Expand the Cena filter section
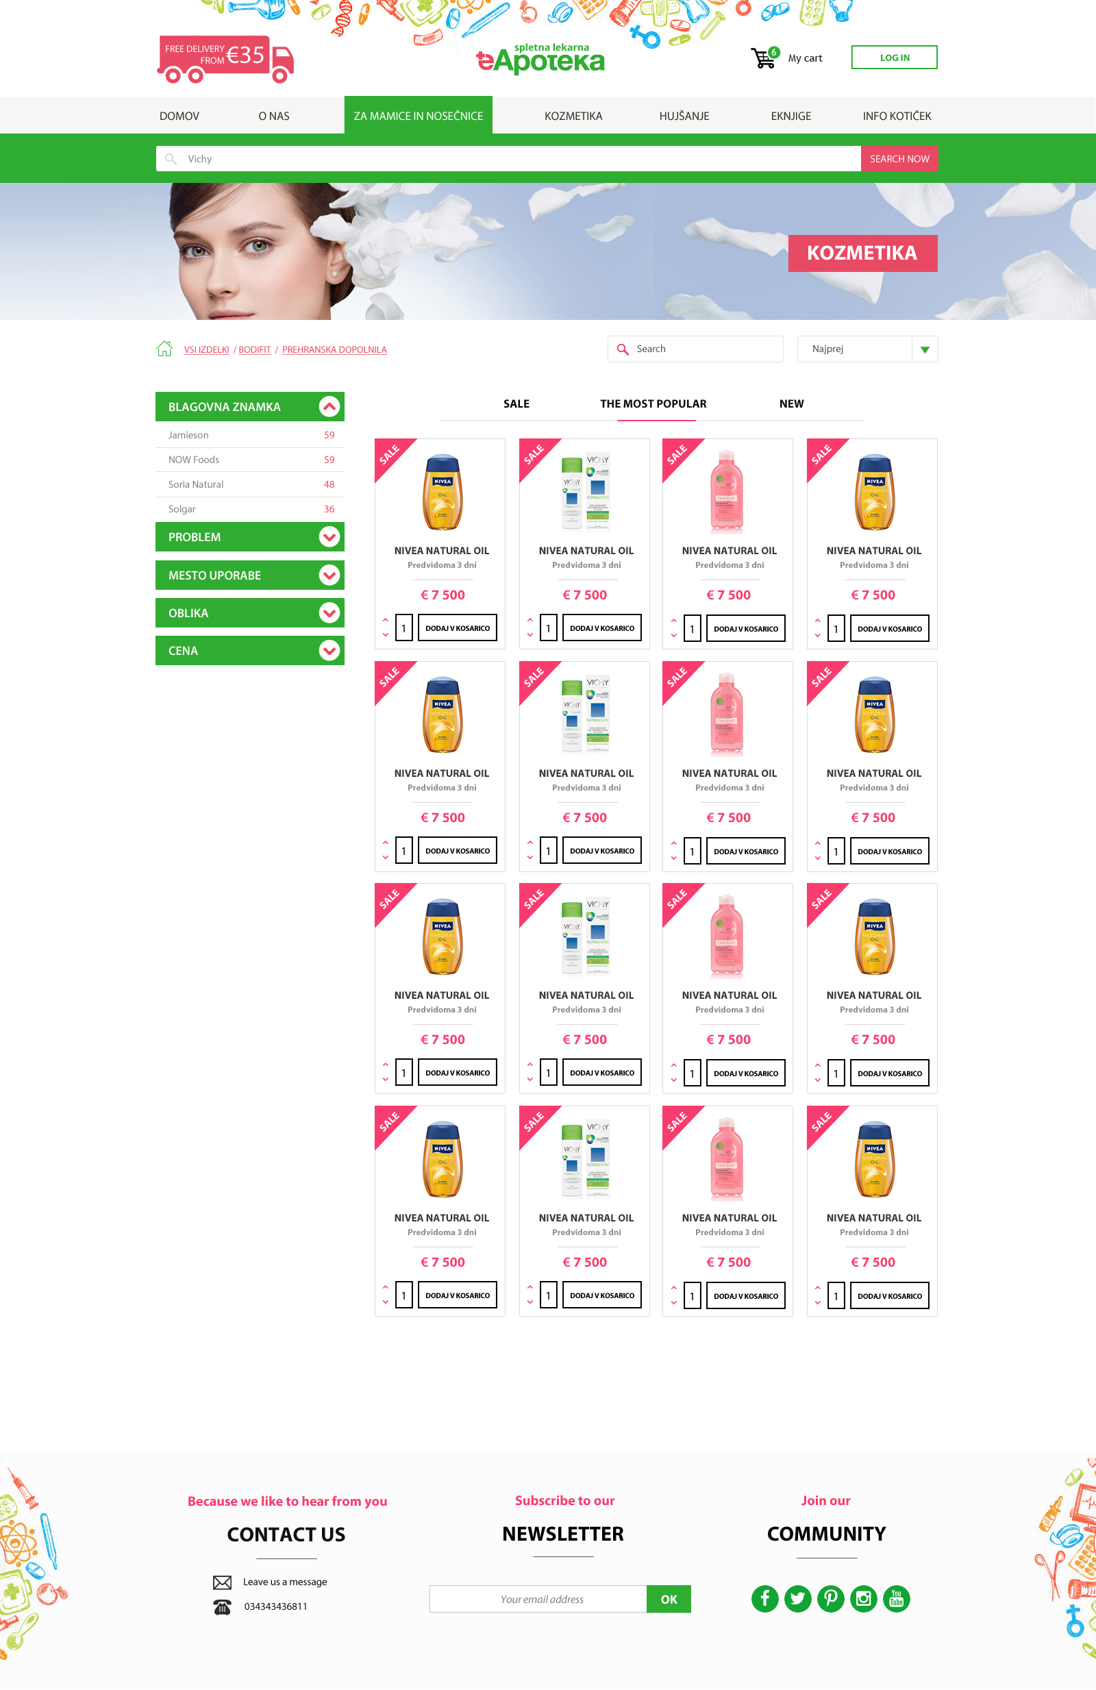 (329, 650)
